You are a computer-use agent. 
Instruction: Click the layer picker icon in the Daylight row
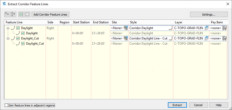[x=207, y=28]
